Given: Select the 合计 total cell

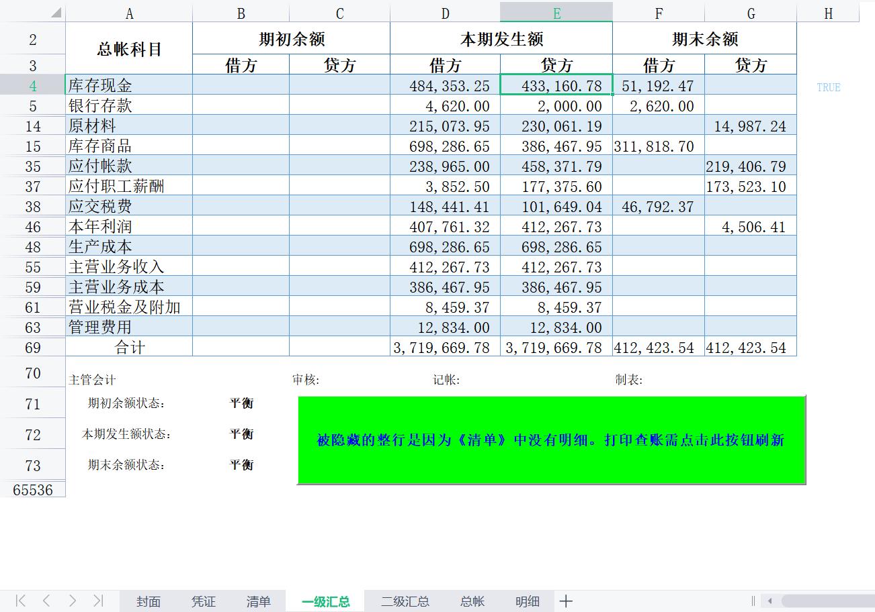Looking at the screenshot, I should 129,348.
